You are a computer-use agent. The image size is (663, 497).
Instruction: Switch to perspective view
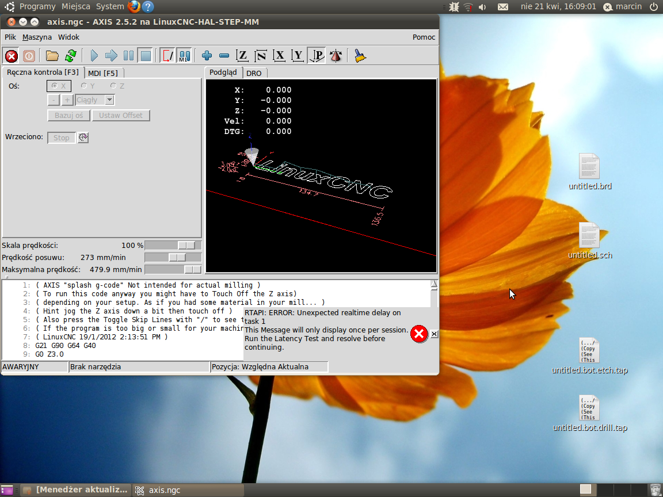(317, 56)
